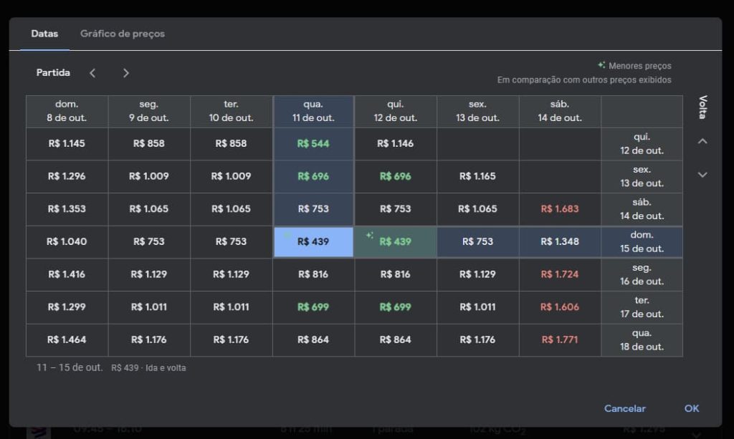The width and height of the screenshot is (734, 439).
Task: Select R$ 699 fare departing qui. 12 out.
Action: [396, 307]
